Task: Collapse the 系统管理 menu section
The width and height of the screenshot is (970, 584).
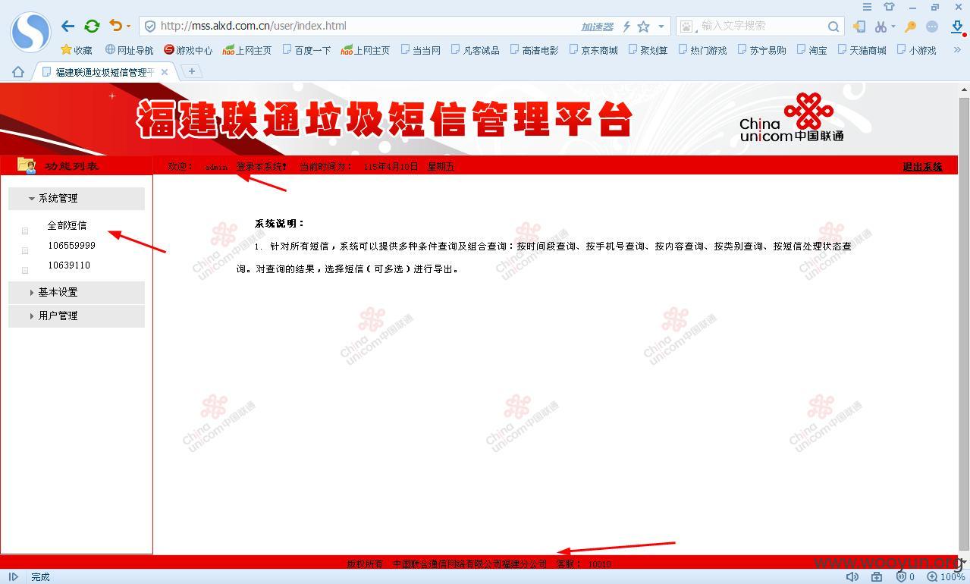Action: [76, 198]
